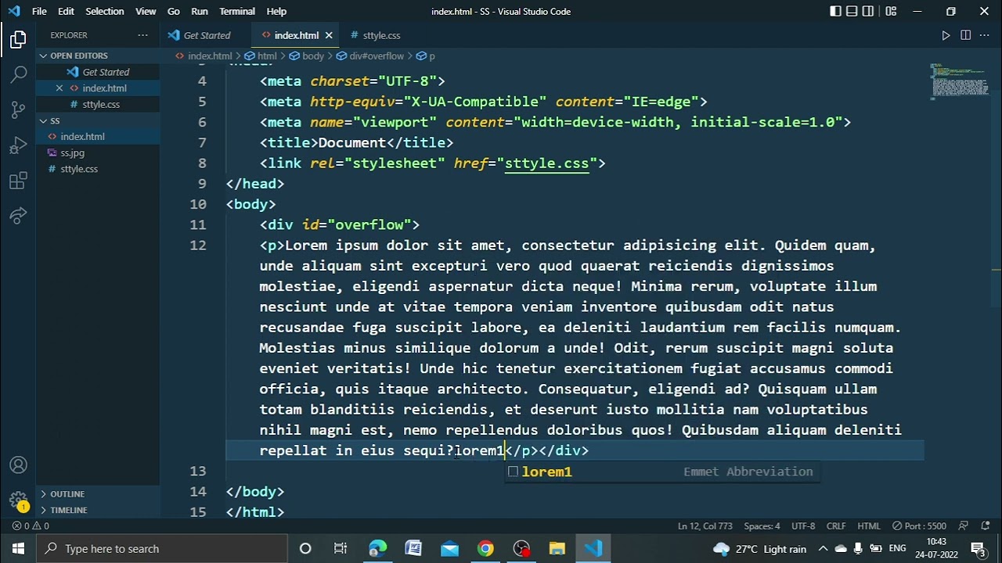Click the feedback icon in status bar
1002x563 pixels.
click(964, 526)
